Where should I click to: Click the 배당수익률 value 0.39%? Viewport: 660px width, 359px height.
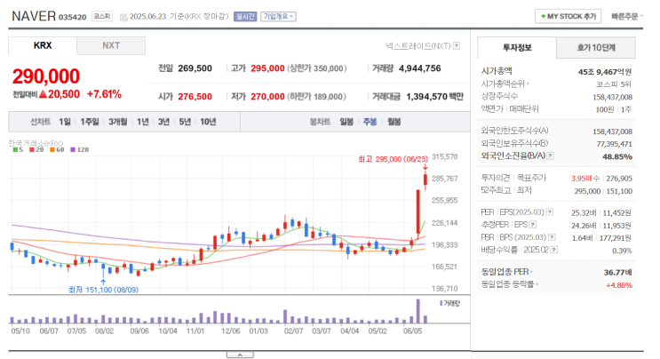coord(622,251)
